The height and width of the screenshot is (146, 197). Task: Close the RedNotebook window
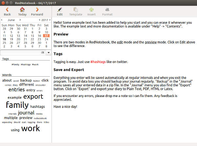[3, 3]
